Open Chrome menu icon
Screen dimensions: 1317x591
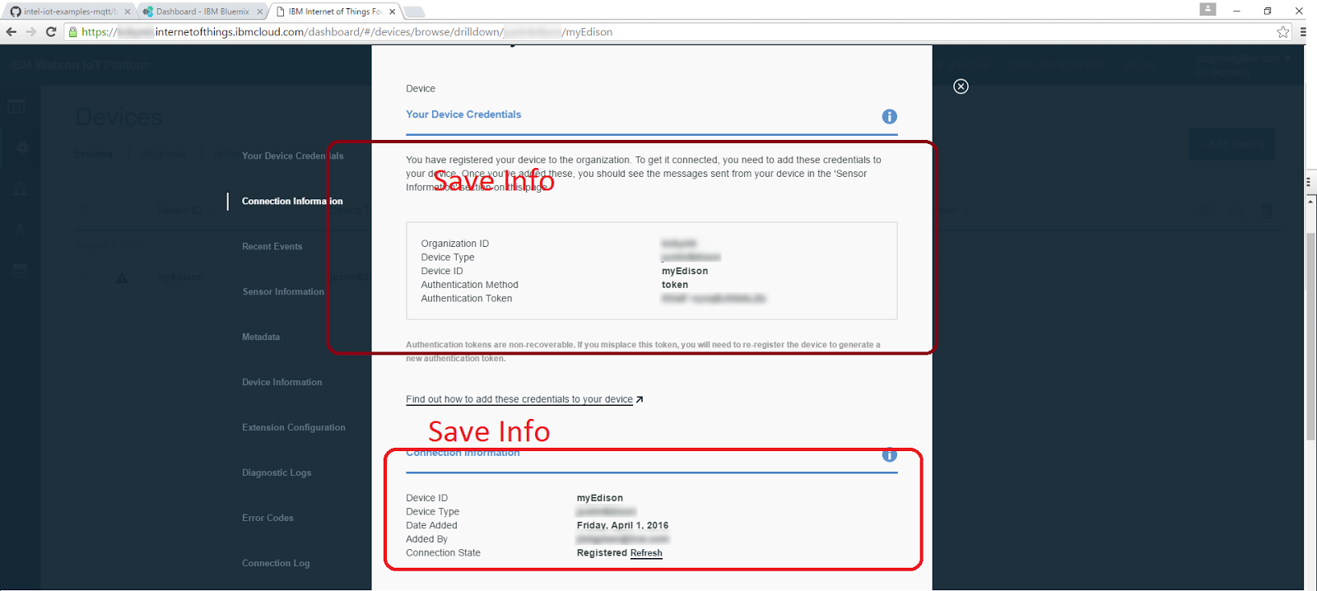(x=1303, y=32)
